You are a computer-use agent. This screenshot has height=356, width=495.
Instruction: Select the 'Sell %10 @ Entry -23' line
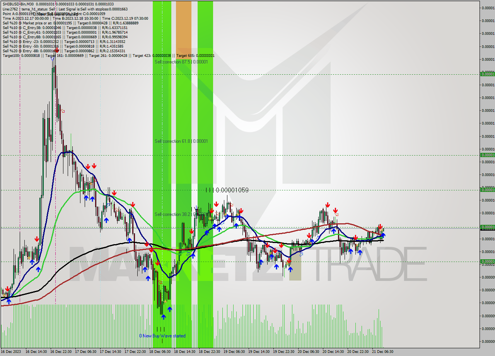pyautogui.click(x=64, y=41)
